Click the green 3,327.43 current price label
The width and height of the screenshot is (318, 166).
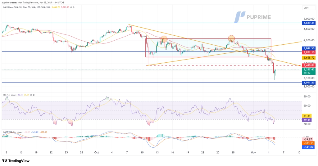308,70
